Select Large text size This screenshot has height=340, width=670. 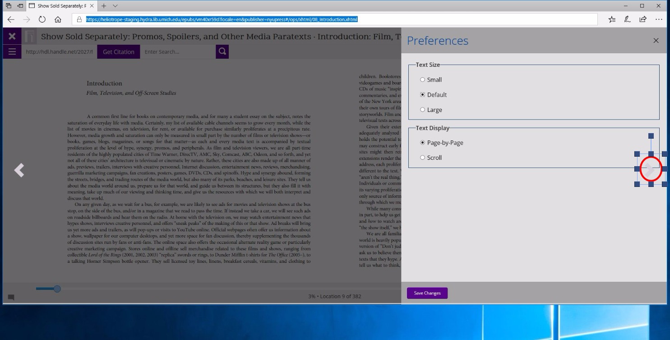[423, 110]
